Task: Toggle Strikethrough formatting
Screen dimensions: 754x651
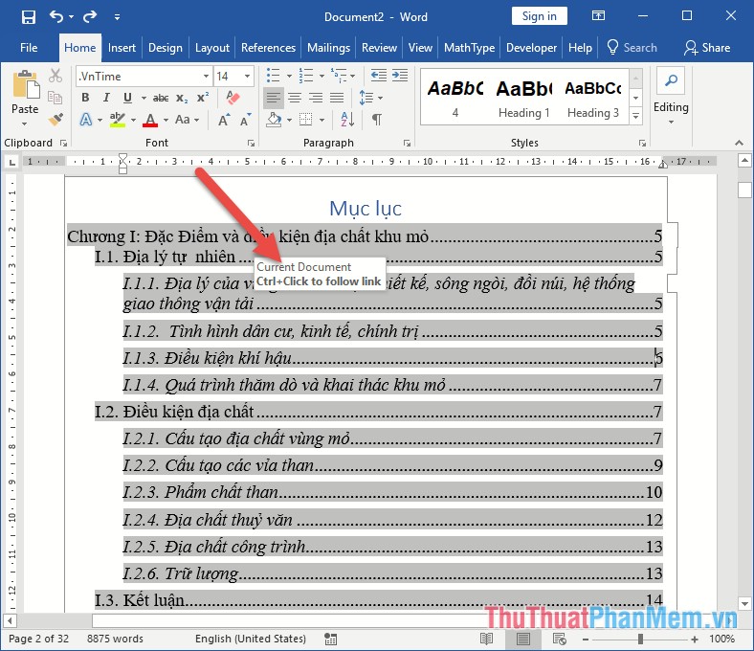Action: (x=161, y=99)
